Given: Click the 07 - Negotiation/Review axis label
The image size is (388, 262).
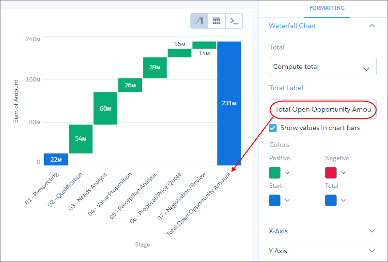Looking at the screenshot, I should pos(182,196).
